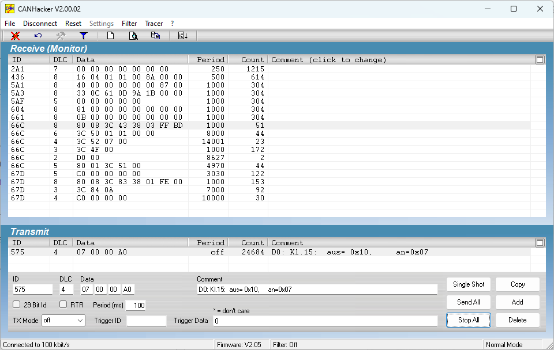Select the receive row with ID 2A1
Viewport: 554px width, 350px height.
click(269, 69)
